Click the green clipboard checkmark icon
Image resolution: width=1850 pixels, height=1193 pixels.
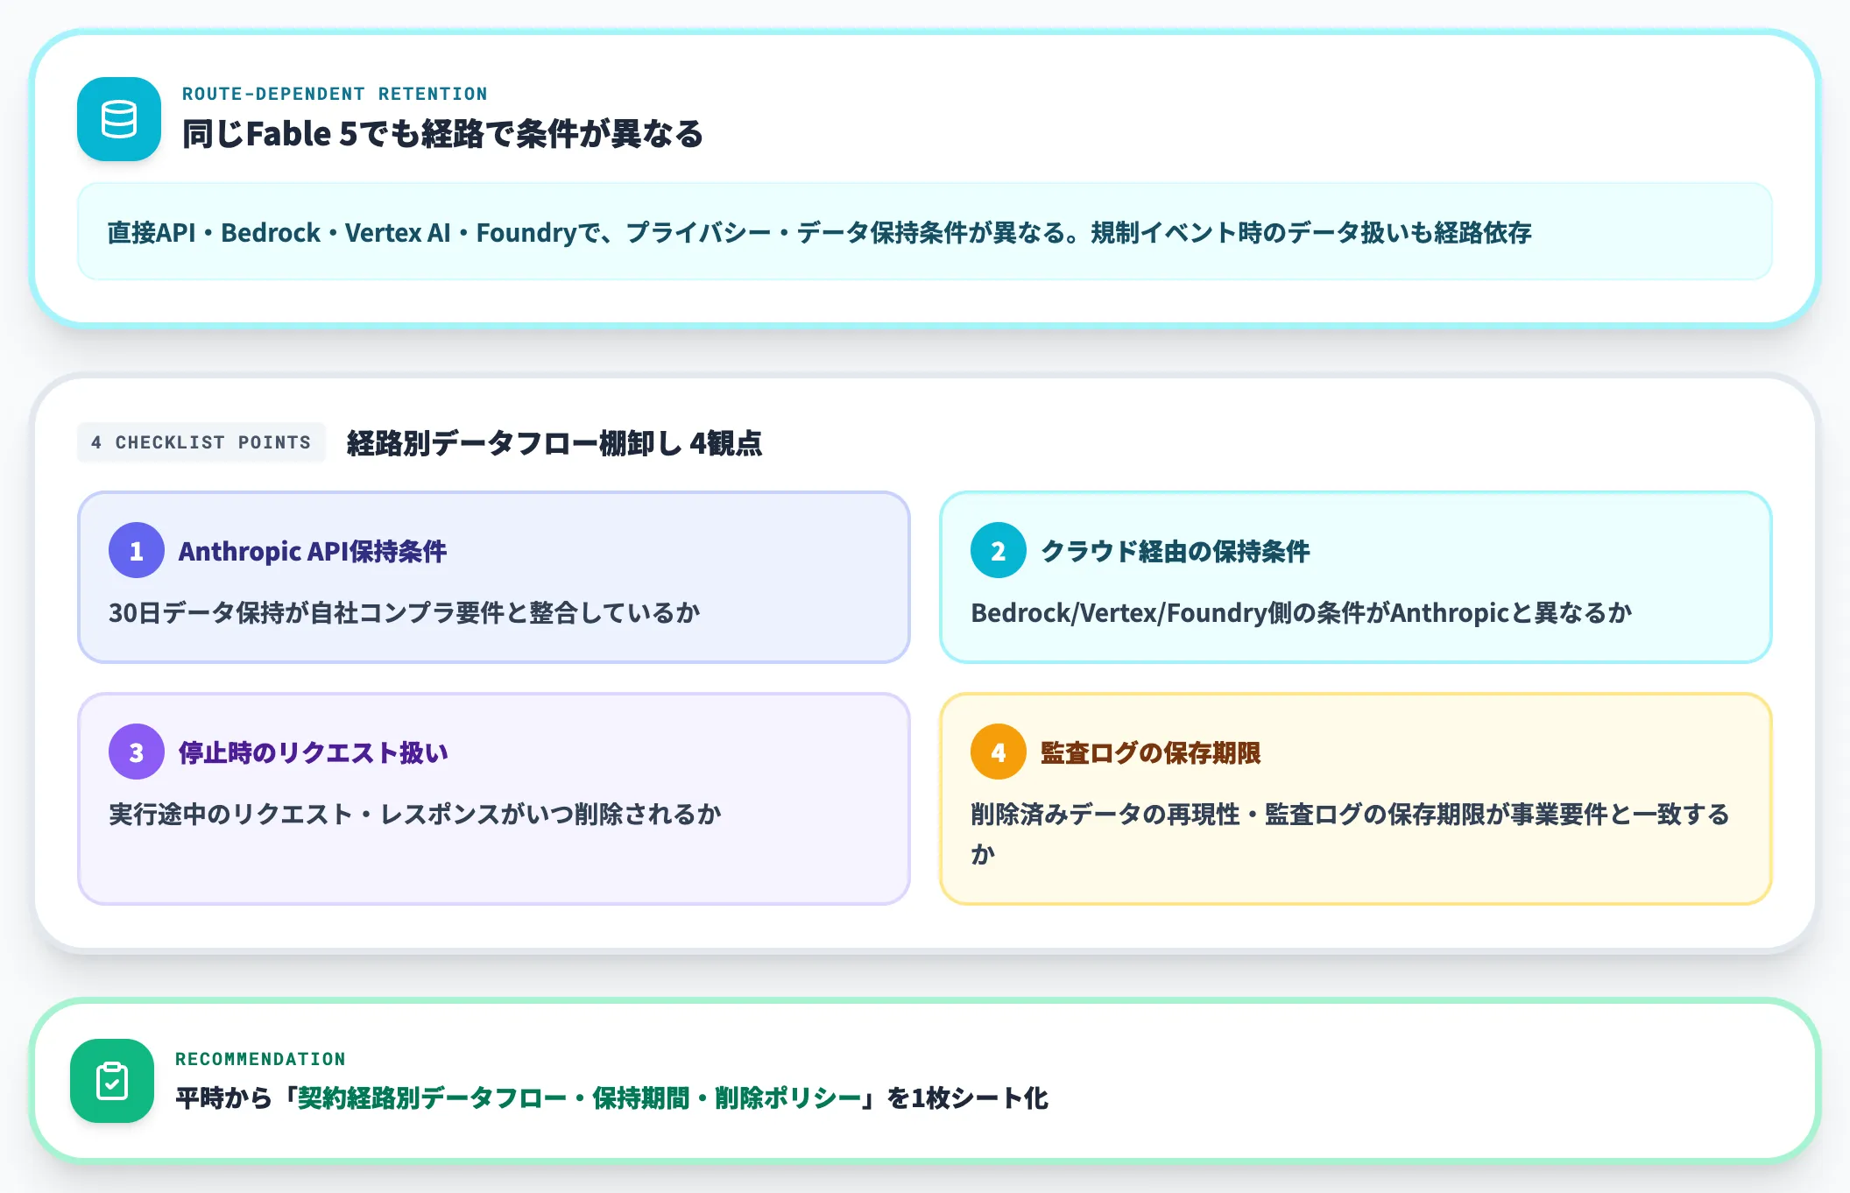click(x=112, y=1081)
